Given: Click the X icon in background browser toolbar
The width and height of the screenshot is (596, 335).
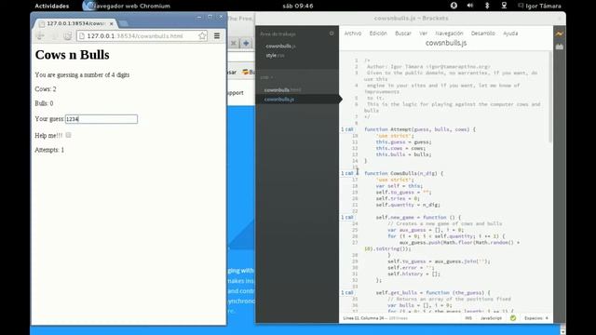Looking at the screenshot, I should point(234,44).
